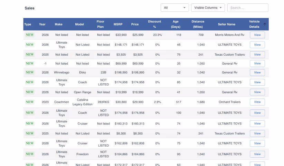Click the Coachmen make cell
The width and height of the screenshot is (284, 166).
(x=61, y=102)
